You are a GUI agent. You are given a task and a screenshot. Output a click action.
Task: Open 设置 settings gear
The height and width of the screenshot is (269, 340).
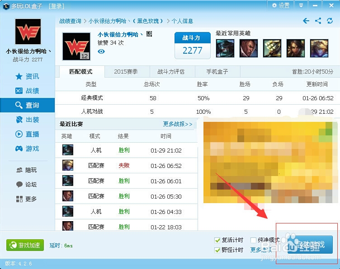pyautogui.click(x=281, y=5)
